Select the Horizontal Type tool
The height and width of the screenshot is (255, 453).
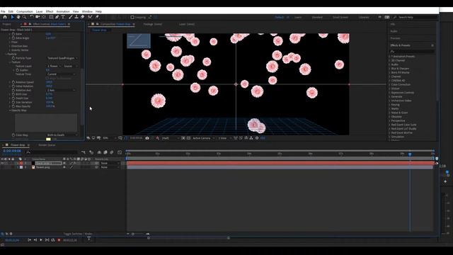63,17
